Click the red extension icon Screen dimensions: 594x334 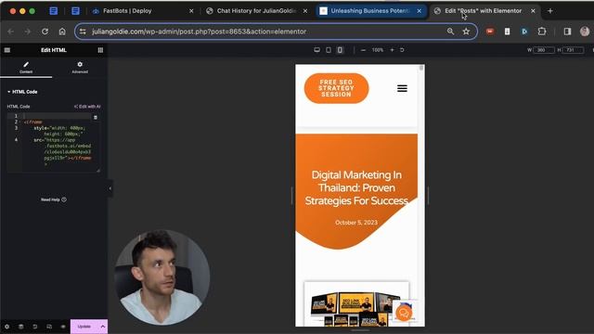[490, 32]
